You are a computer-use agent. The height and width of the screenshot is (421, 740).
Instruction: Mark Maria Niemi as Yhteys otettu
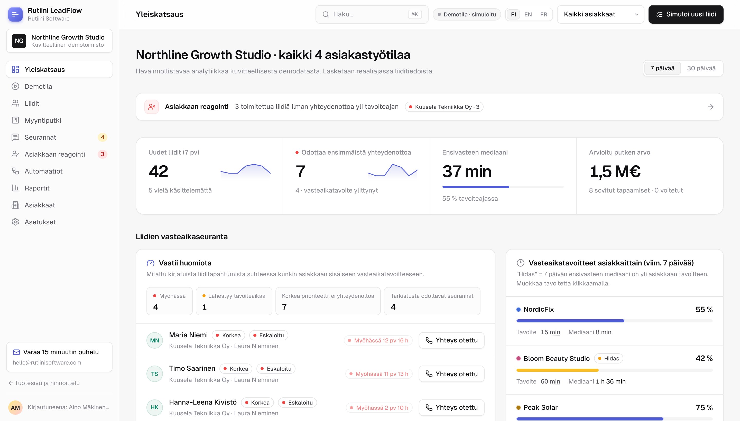point(451,340)
